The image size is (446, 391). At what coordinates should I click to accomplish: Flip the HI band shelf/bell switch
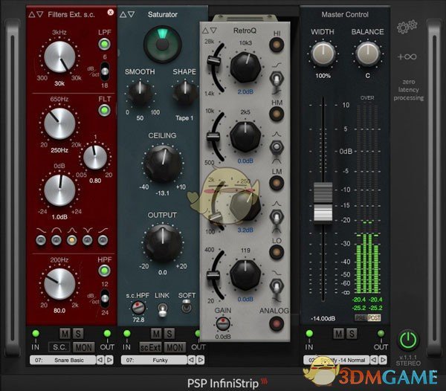pos(277,79)
